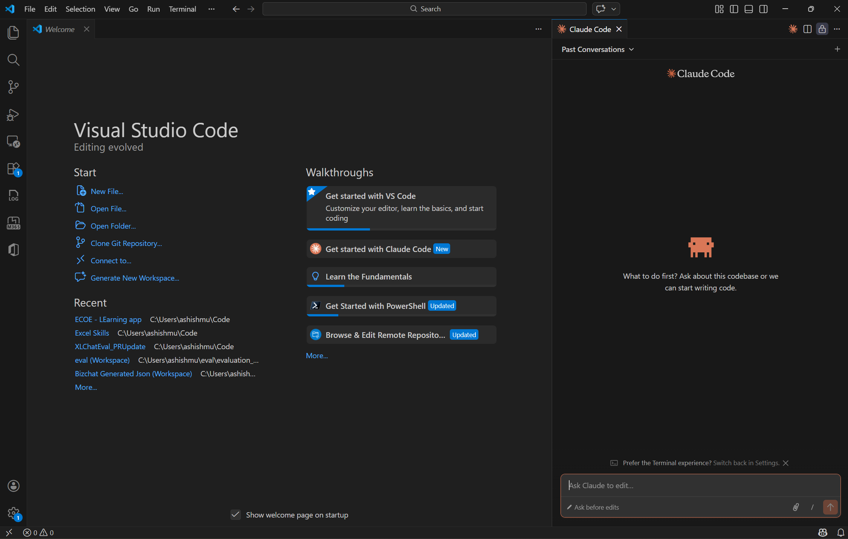Viewport: 848px width, 539px height.
Task: Click Generate New Workspace link
Action: click(x=135, y=278)
